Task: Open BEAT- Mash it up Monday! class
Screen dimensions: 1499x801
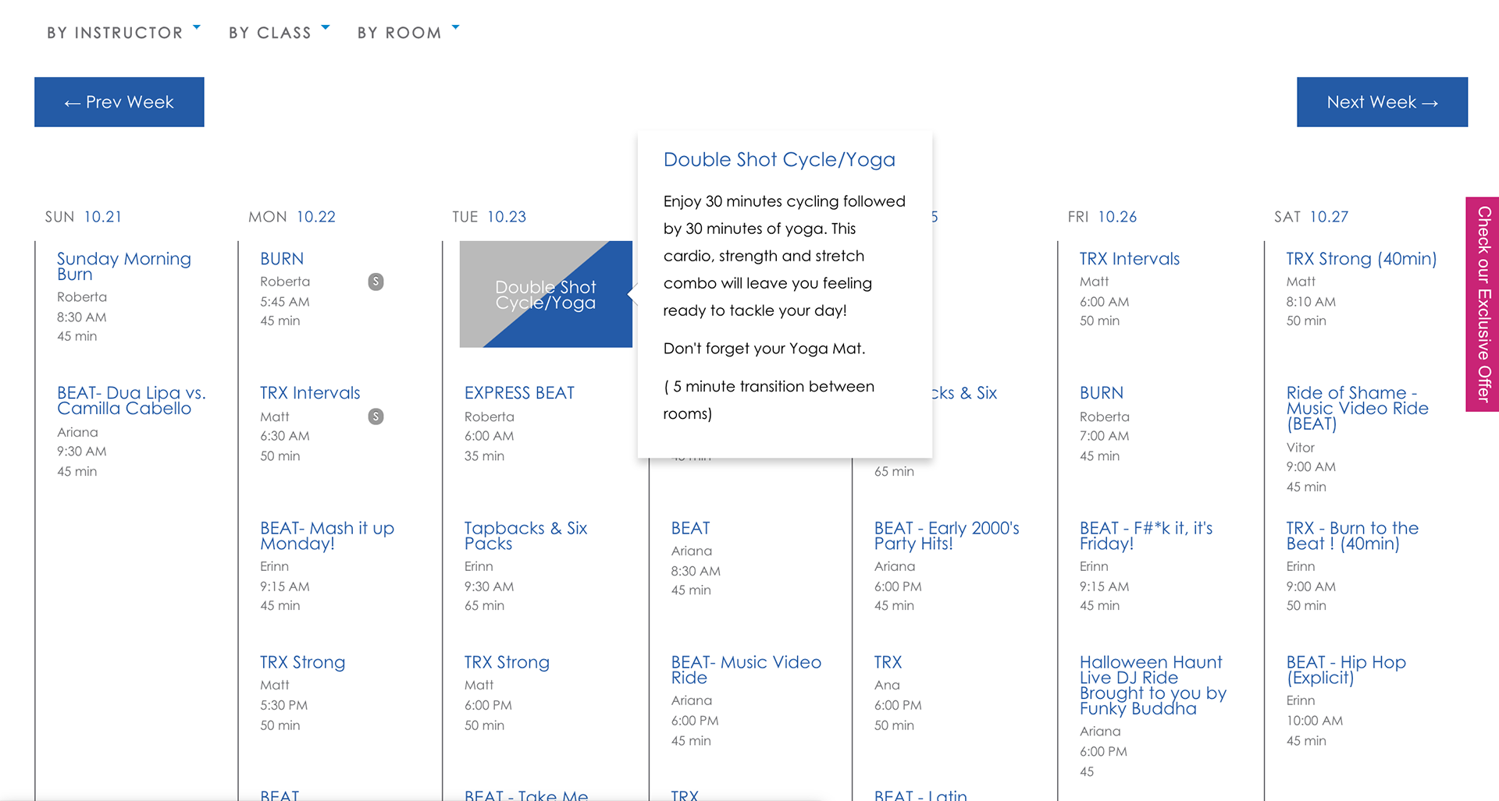Action: [x=327, y=536]
